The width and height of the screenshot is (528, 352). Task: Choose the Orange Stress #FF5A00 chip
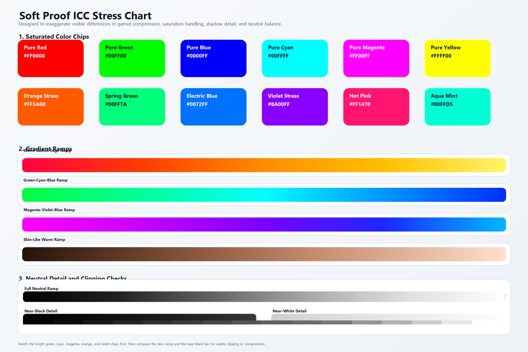tap(51, 107)
